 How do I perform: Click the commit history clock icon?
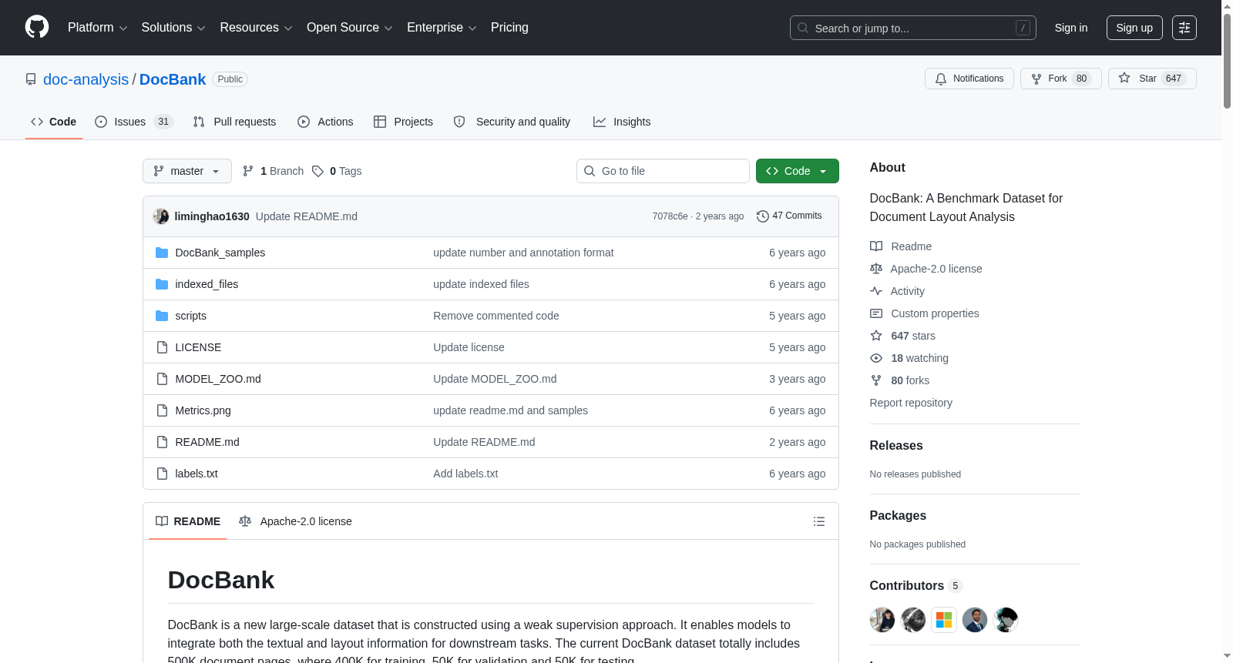tap(763, 216)
